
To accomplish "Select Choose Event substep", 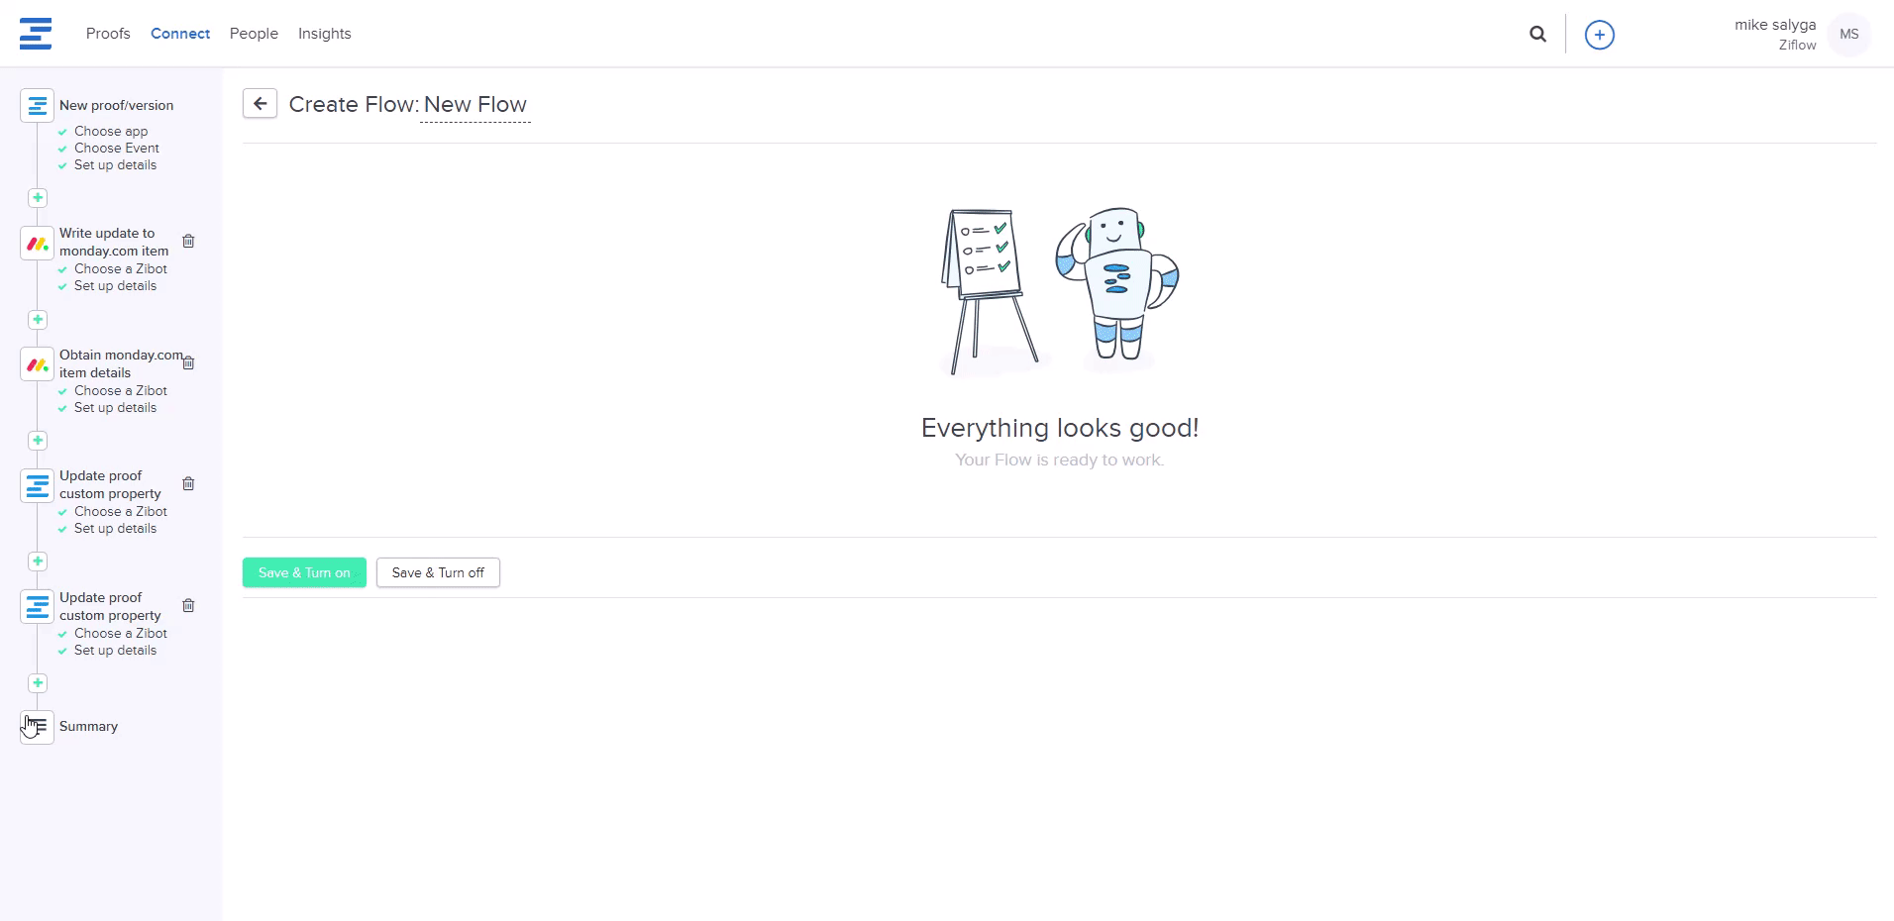I will click(x=117, y=148).
